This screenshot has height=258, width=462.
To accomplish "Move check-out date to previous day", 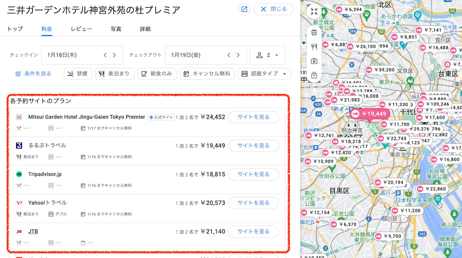I will [229, 55].
